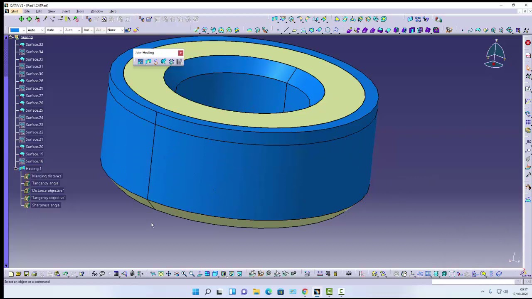
Task: Click the Zoom Out icon
Action: pyautogui.click(x=192, y=274)
